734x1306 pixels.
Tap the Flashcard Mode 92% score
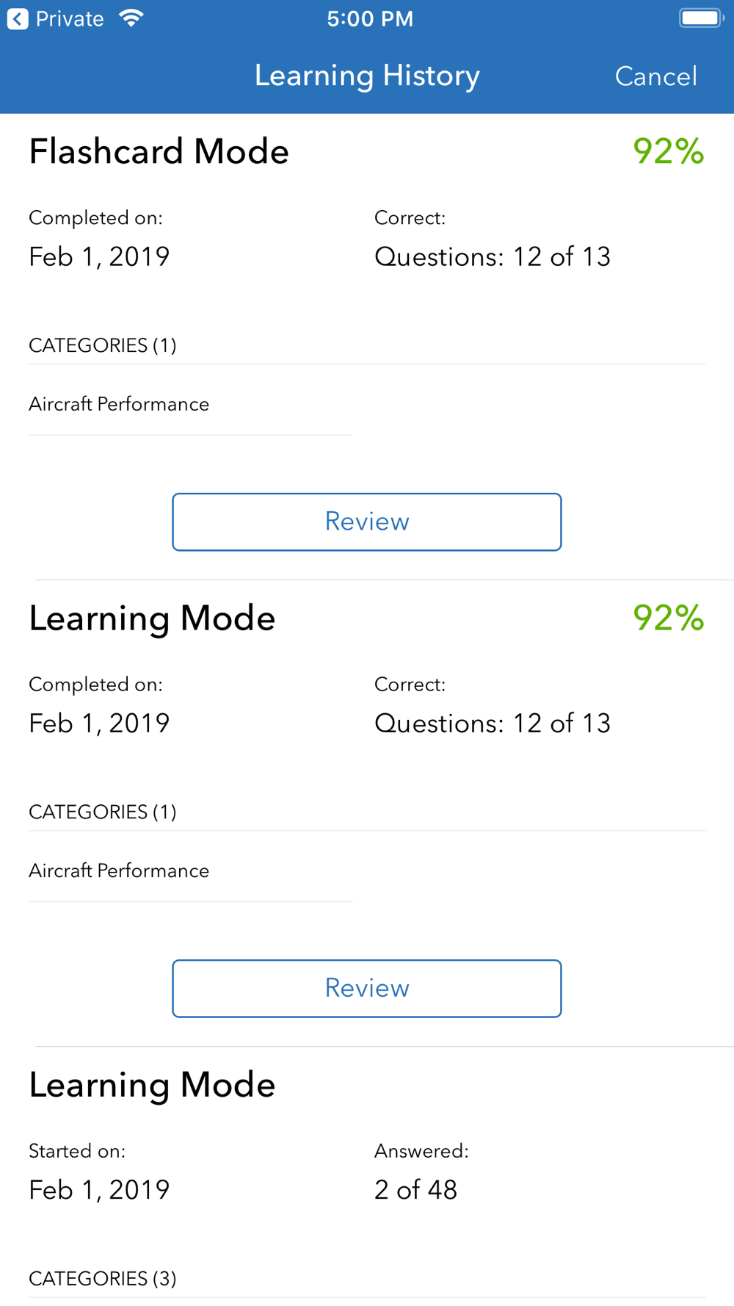668,151
